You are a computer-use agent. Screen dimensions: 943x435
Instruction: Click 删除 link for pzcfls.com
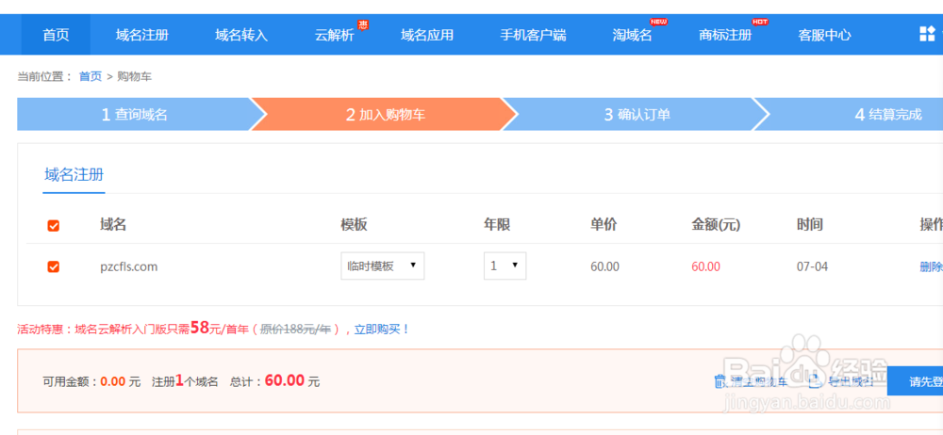(931, 266)
